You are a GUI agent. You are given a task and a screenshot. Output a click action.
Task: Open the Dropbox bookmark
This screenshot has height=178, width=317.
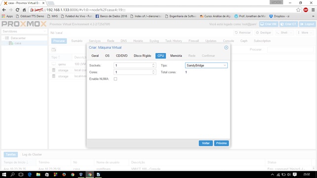click(279, 16)
